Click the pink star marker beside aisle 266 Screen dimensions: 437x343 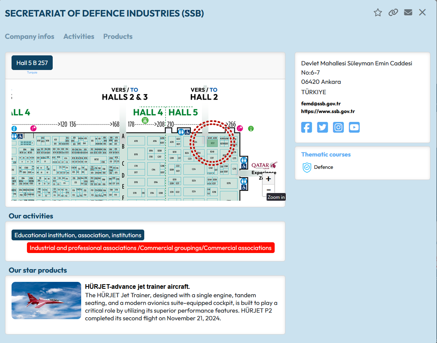pos(240,128)
